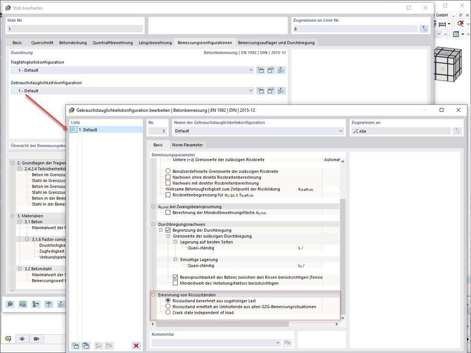Collapse 3. Materialien tree node
The image size is (471, 353).
pos(12,216)
